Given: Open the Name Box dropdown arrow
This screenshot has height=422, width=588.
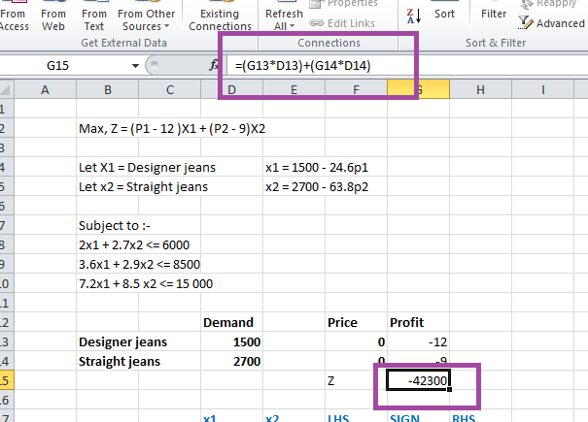Looking at the screenshot, I should pyautogui.click(x=135, y=66).
